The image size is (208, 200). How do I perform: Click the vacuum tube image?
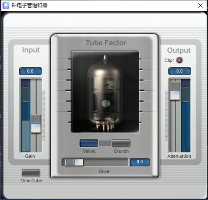pos(105,92)
